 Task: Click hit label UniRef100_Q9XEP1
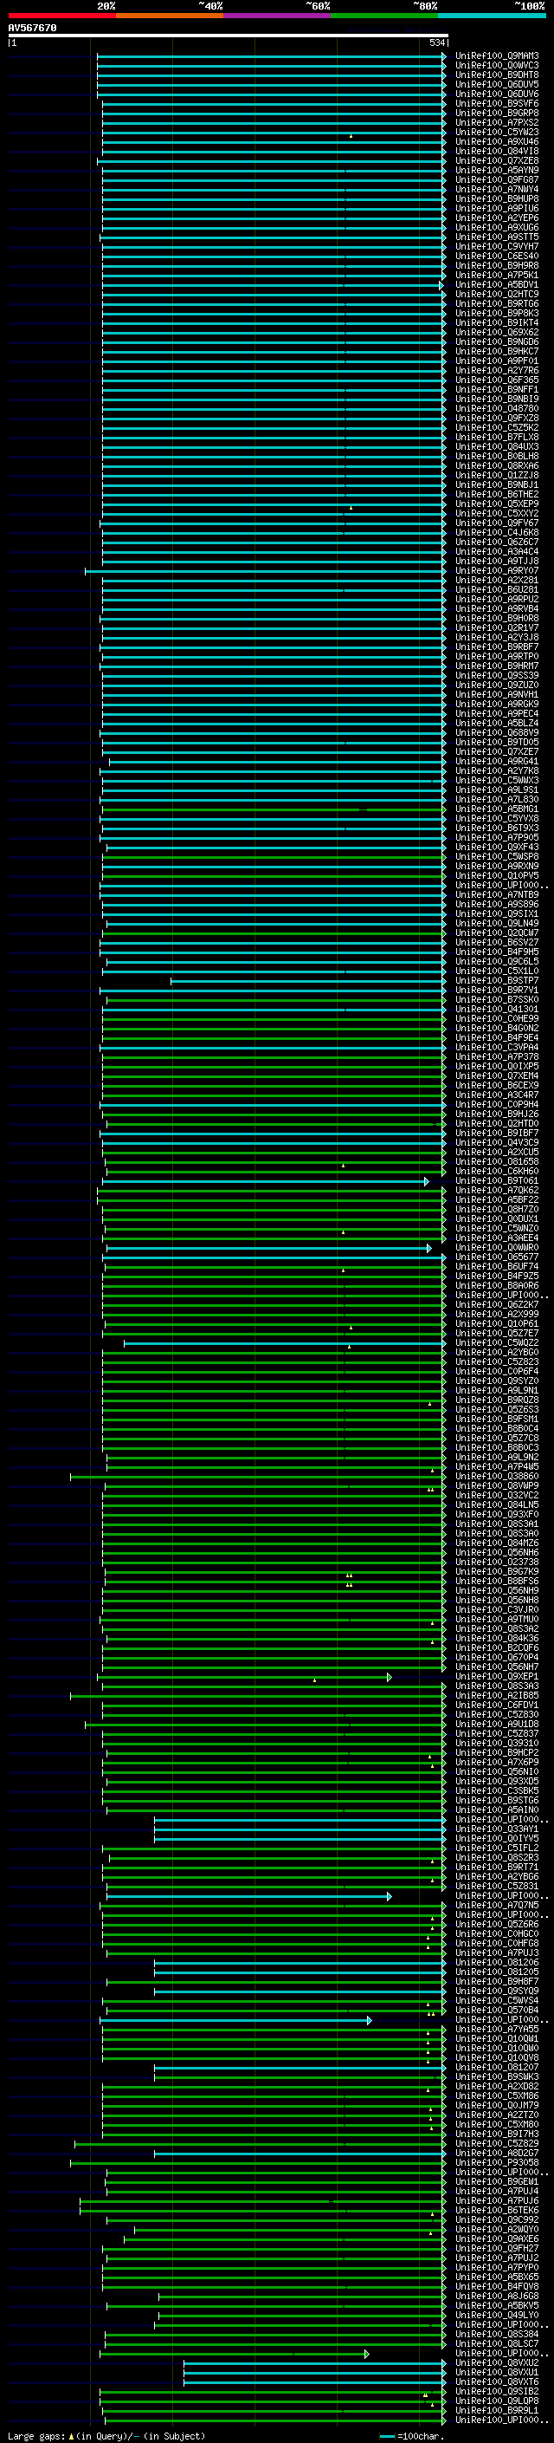(x=497, y=1677)
